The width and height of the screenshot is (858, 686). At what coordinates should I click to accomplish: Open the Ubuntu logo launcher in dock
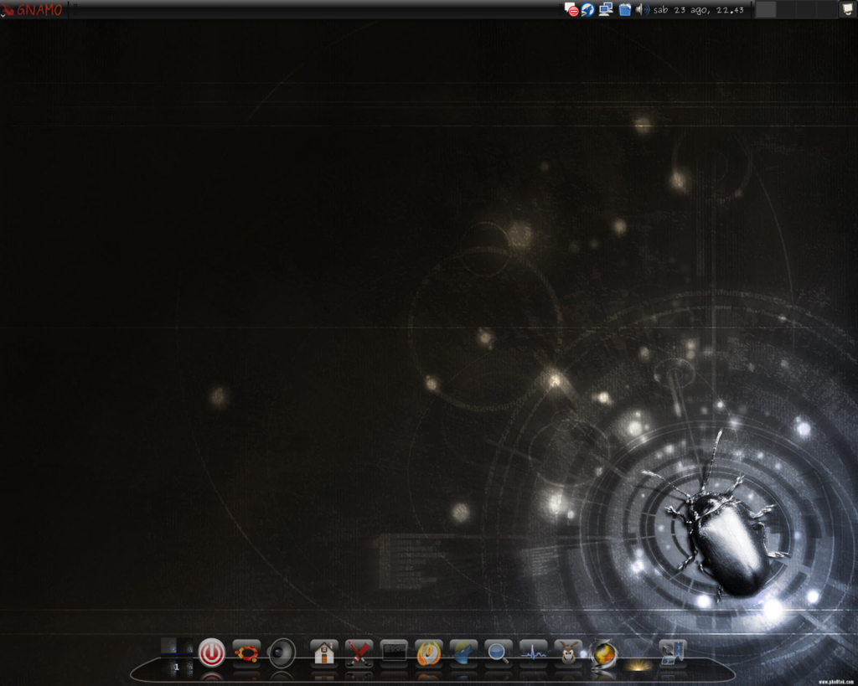(x=246, y=652)
